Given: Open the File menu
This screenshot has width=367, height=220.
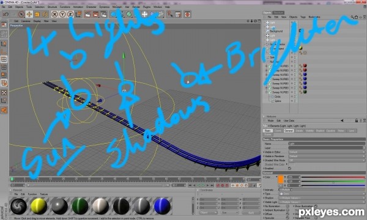Looking at the screenshot, I should [4, 7].
